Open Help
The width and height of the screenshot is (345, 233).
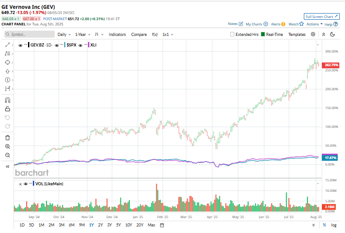[x=331, y=24]
